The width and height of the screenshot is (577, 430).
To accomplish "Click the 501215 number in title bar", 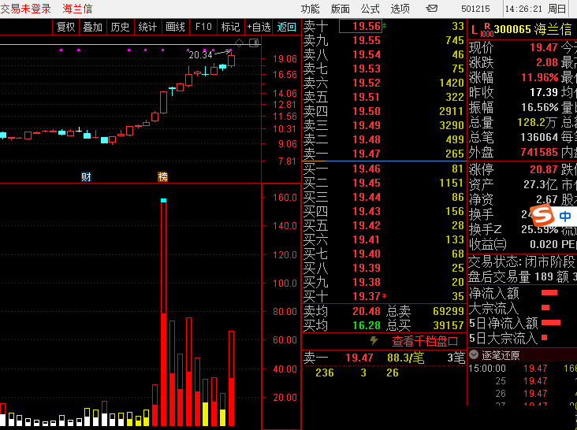I will tap(475, 9).
